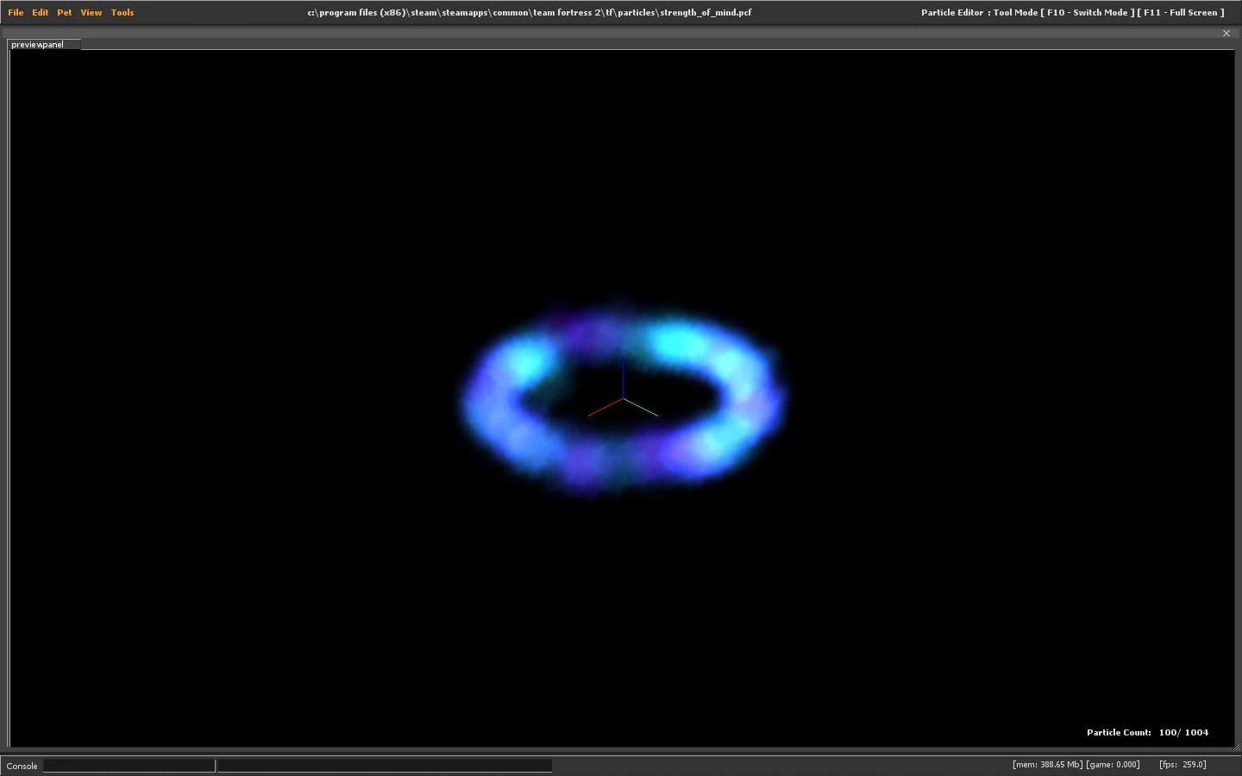Image resolution: width=1242 pixels, height=776 pixels.
Task: Click the Console label
Action: [x=22, y=766]
